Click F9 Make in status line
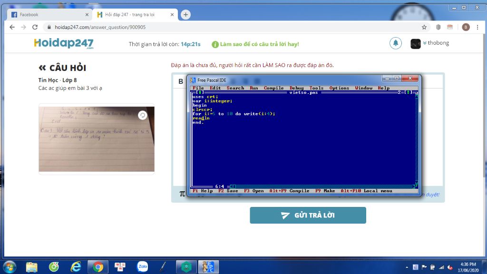Image resolution: width=487 pixels, height=274 pixels. (x=325, y=191)
